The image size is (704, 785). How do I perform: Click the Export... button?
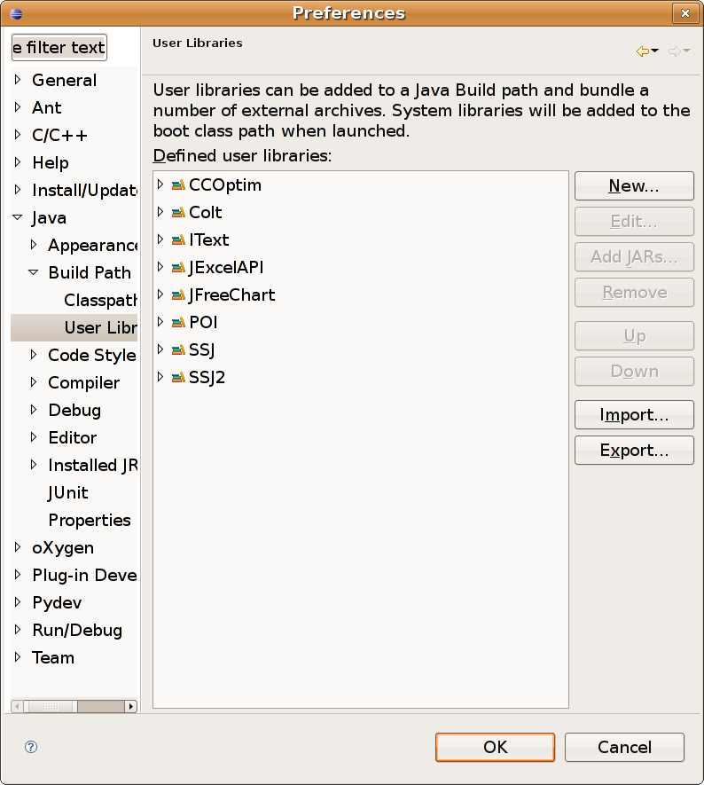pos(634,451)
